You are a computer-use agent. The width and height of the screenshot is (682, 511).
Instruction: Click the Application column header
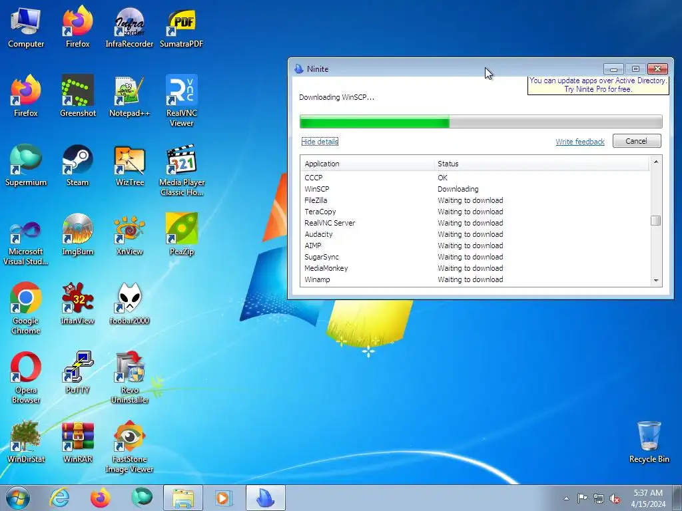coord(367,164)
